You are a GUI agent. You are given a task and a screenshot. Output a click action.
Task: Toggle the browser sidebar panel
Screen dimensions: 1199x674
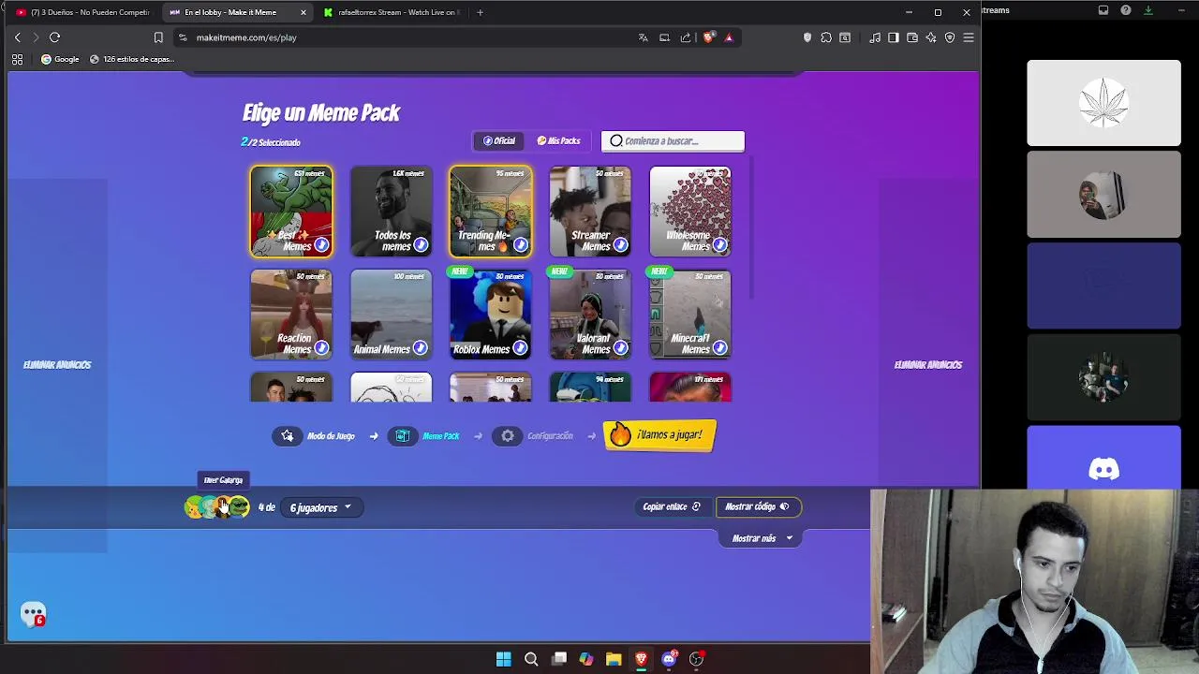pos(894,37)
